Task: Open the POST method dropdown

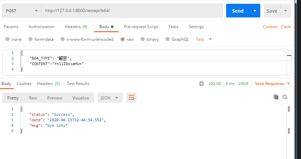Action: (x=22, y=11)
